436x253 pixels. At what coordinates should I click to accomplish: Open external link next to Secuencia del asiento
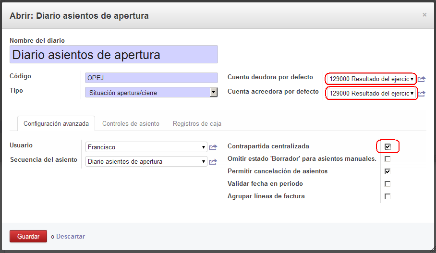tap(213, 162)
